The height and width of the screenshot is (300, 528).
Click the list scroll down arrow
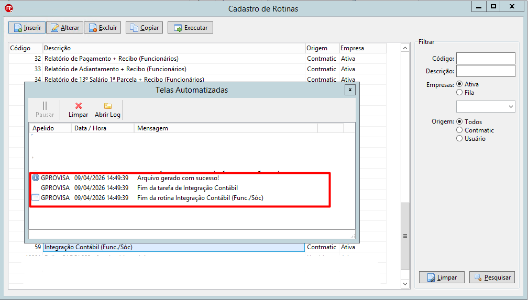click(x=405, y=284)
